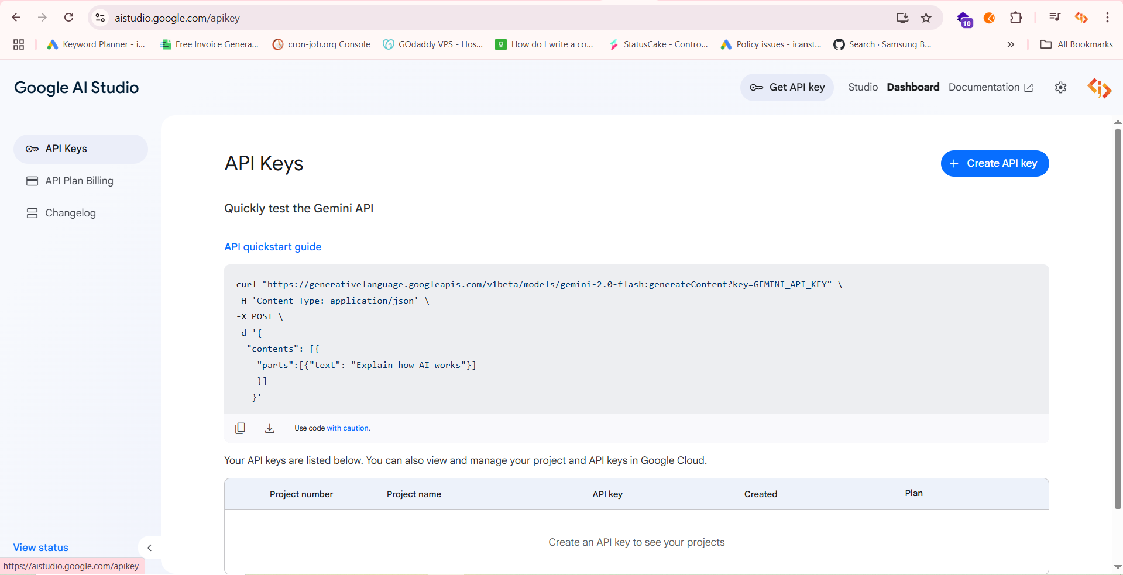Image resolution: width=1123 pixels, height=575 pixels.
Task: Open Search Samsung GitHub bookmark
Action: point(882,44)
